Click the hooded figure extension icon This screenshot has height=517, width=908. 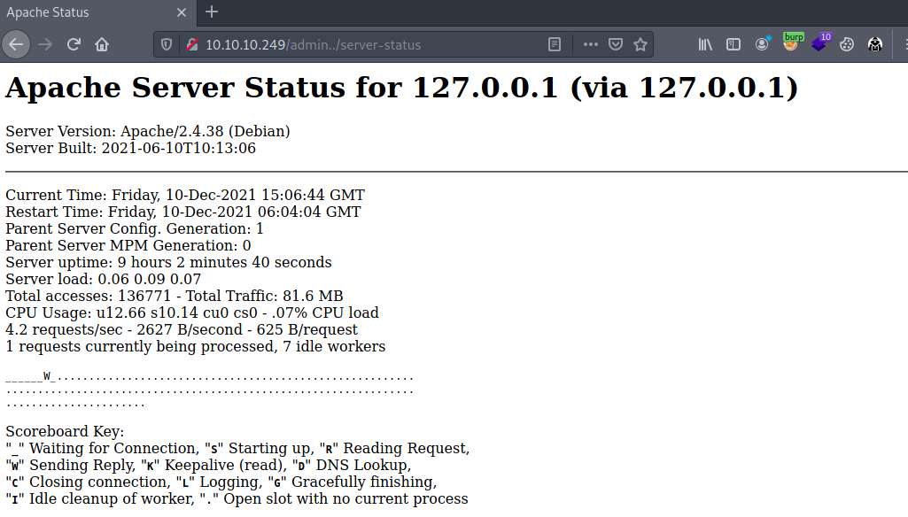pos(875,44)
